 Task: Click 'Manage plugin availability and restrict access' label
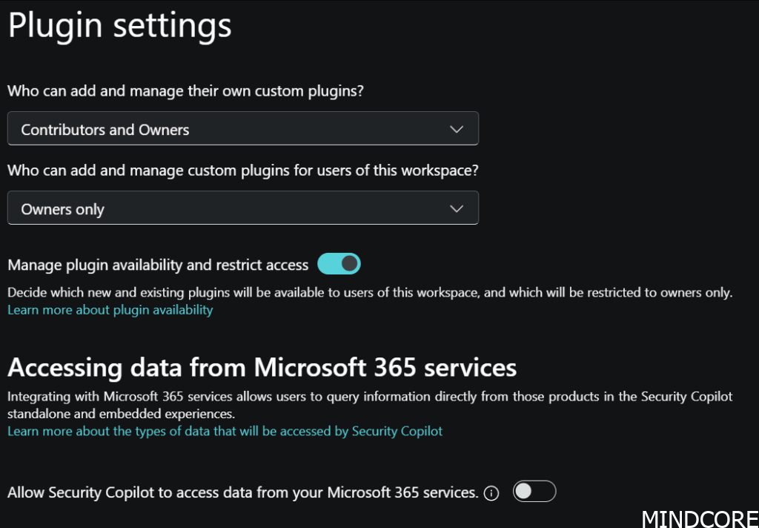pos(158,265)
